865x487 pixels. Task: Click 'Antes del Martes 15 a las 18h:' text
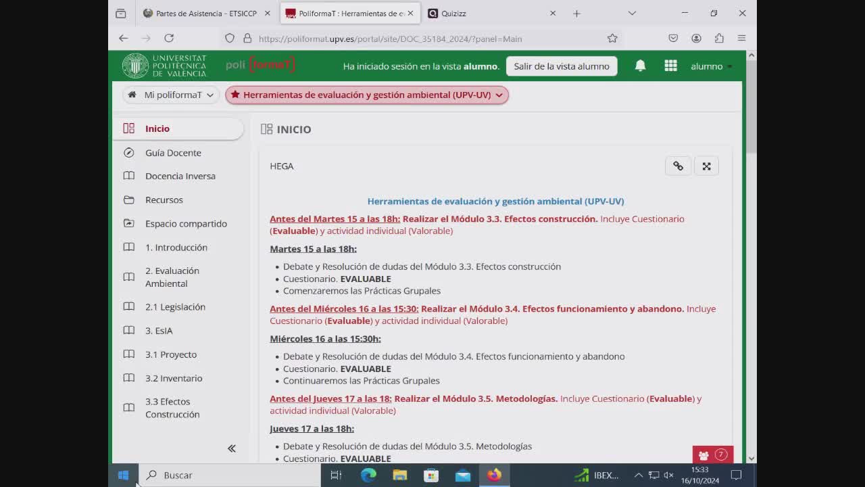335,219
